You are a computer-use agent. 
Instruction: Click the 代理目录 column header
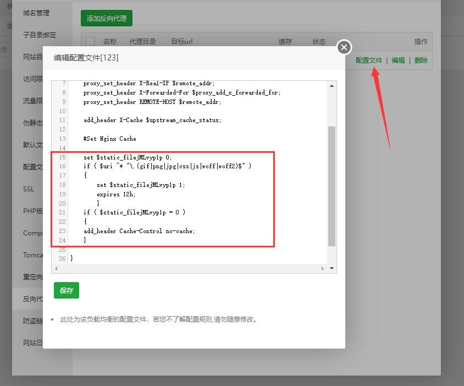pyautogui.click(x=142, y=41)
